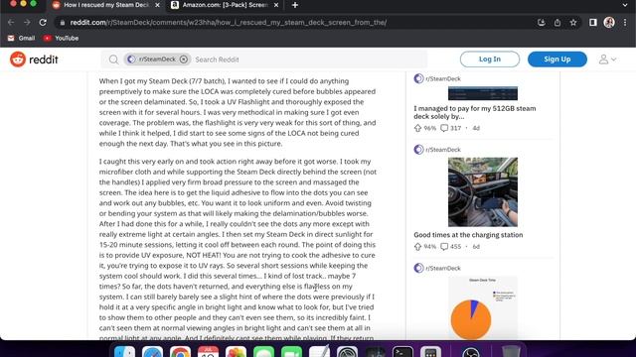Open comments of the 317-comment post

[450, 128]
